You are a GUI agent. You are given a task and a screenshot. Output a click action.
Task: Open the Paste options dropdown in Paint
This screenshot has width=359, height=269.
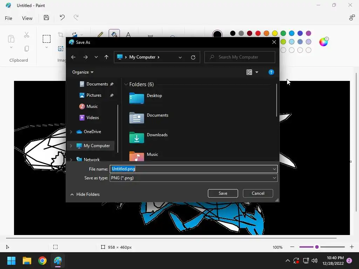coord(11,47)
